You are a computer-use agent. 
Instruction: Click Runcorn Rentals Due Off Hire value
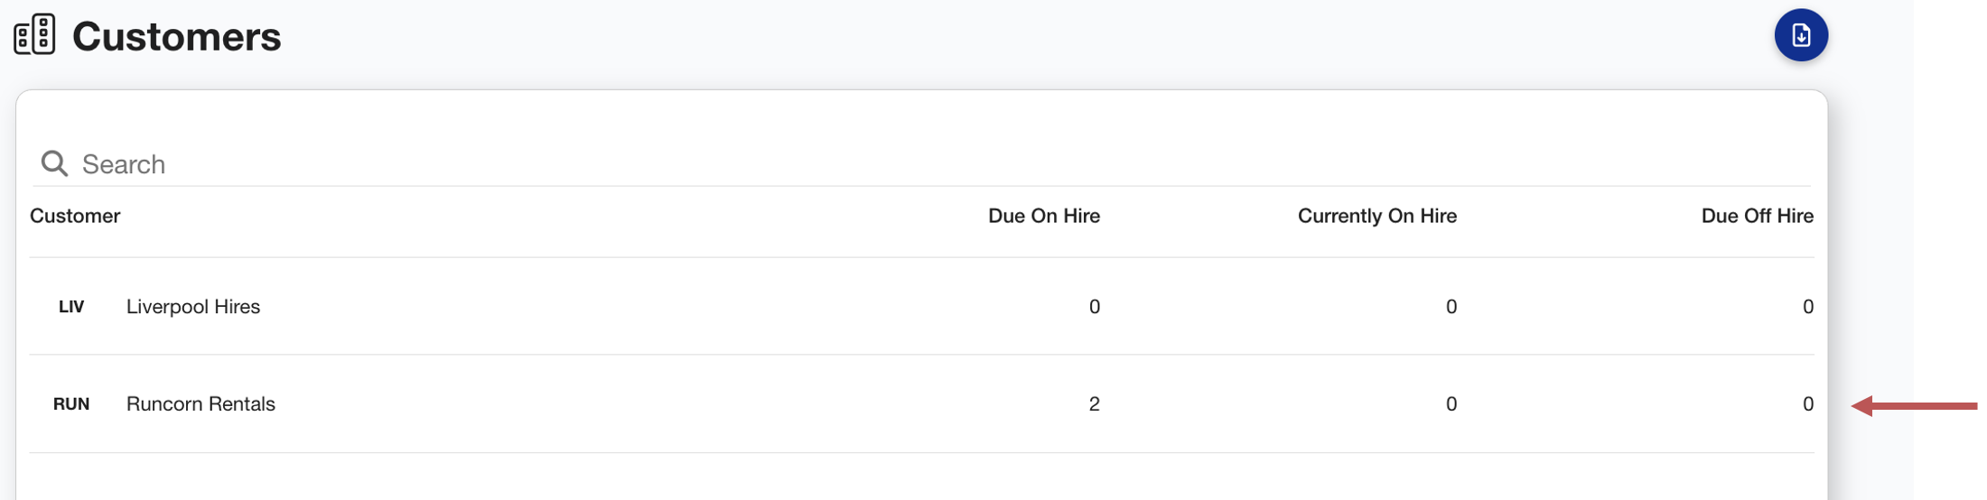click(x=1807, y=403)
